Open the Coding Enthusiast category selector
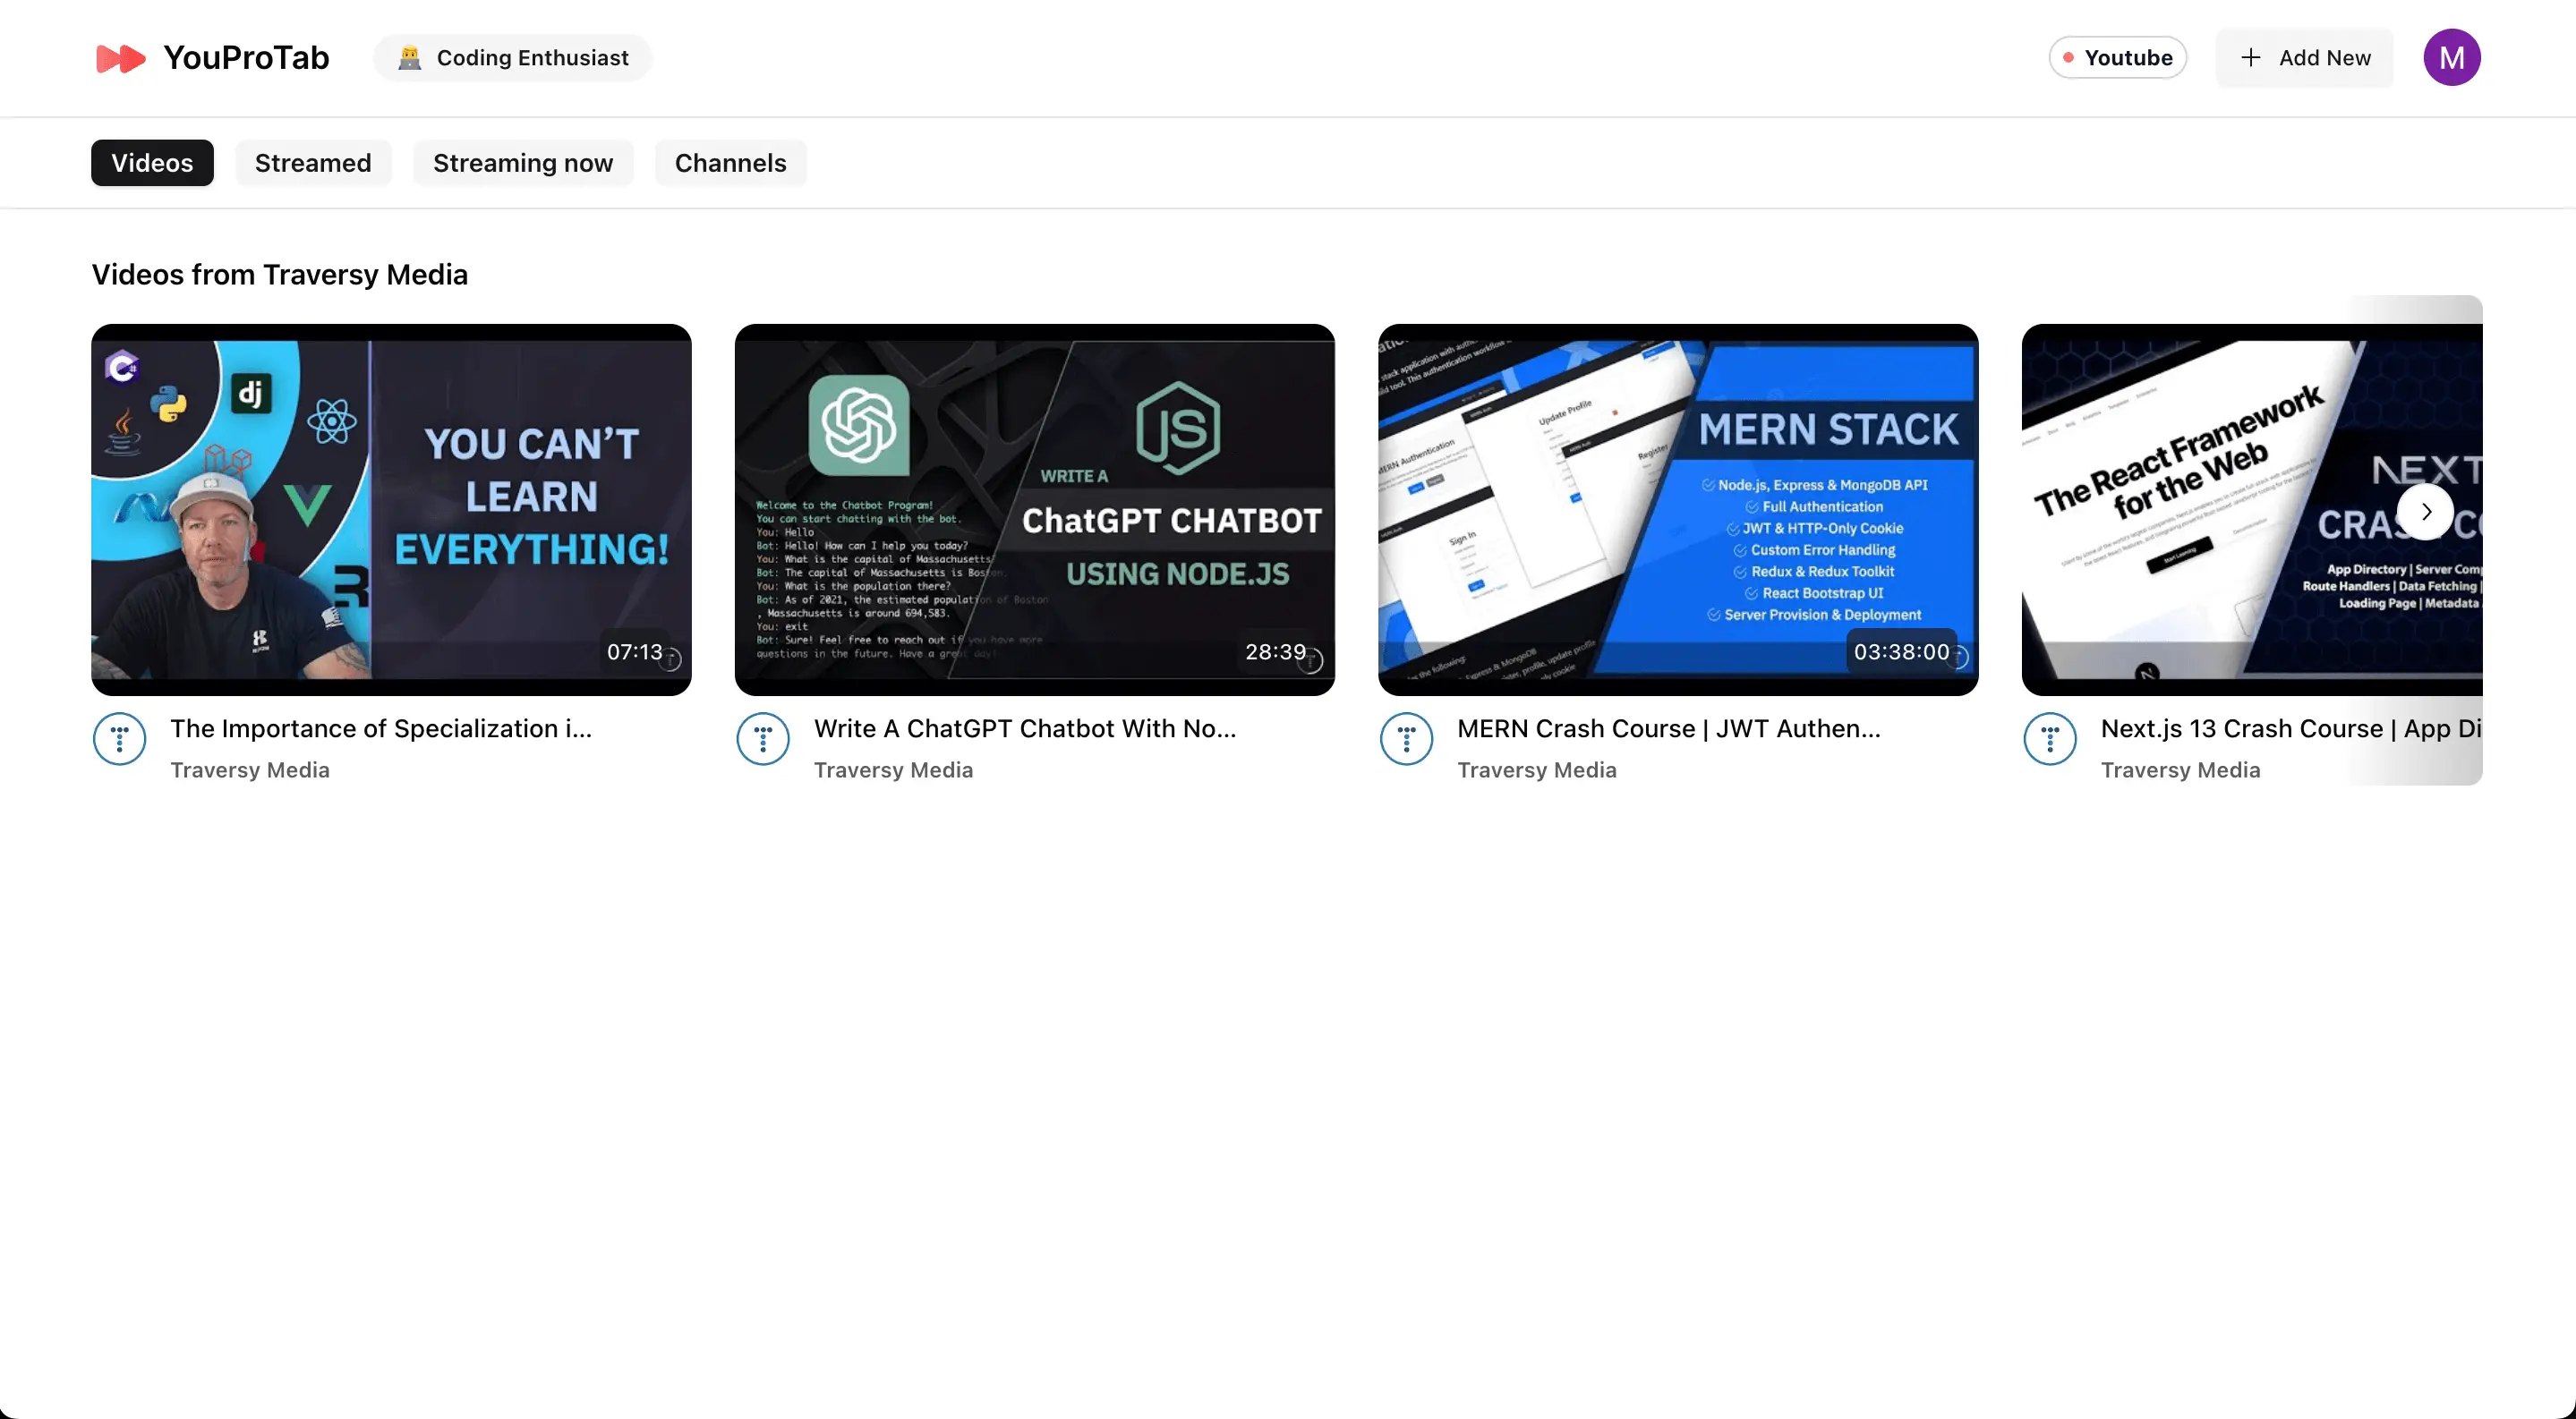2576x1419 pixels. [513, 58]
